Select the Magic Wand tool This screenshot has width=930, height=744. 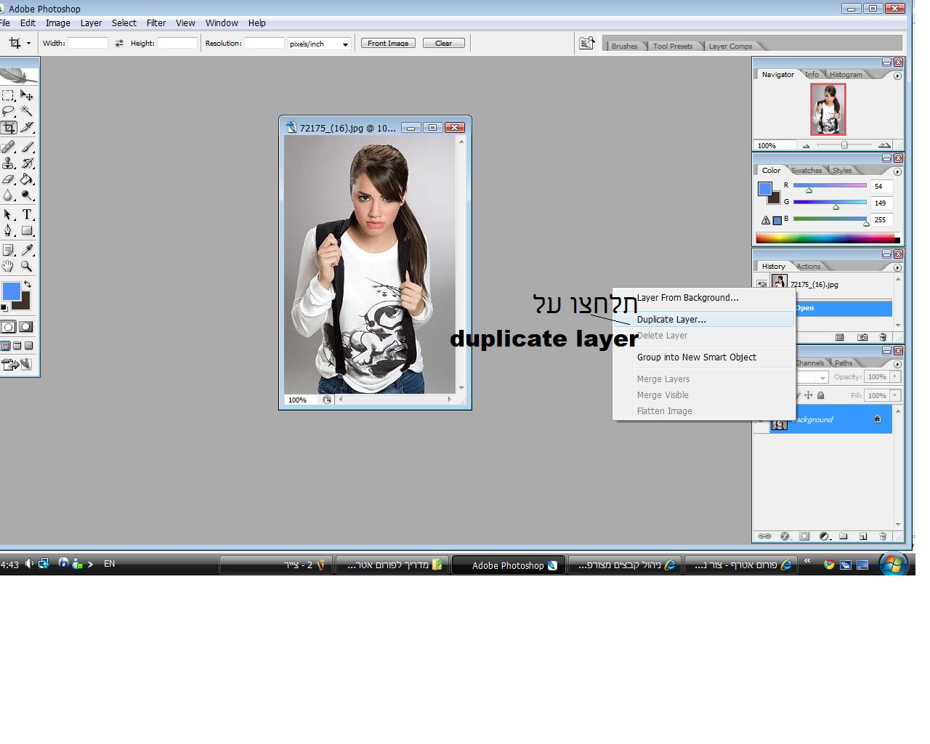click(x=27, y=111)
